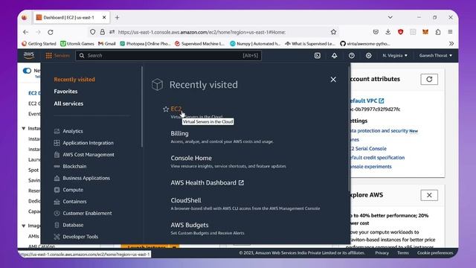Open the browser extensions puzzle icon
Image resolution: width=476 pixels, height=268 pixels.
pyautogui.click(x=438, y=31)
